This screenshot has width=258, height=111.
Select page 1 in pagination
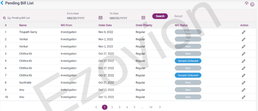105,107
